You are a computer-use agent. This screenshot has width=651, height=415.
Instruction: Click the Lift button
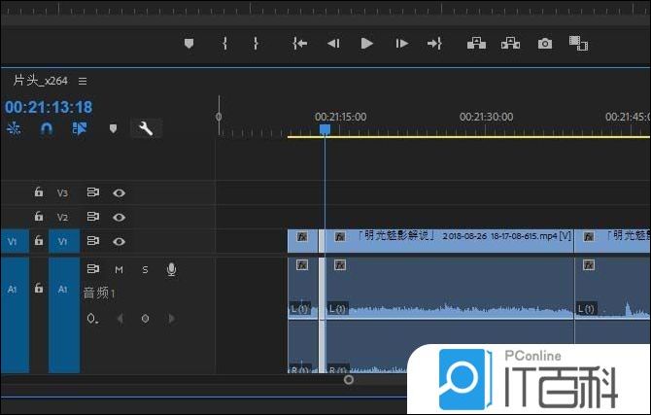pyautogui.click(x=476, y=44)
